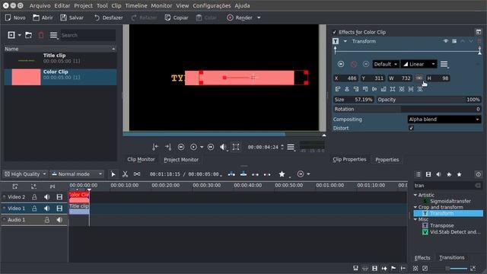Open the Normal mode dropdown

[76, 174]
